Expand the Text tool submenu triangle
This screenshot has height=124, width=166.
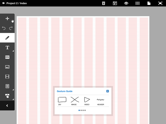point(13,51)
